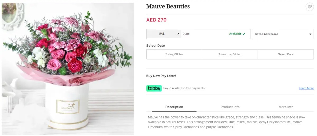This screenshot has height=136, width=317.
Task: Follow the tabby Learn More link
Action: [306, 88]
